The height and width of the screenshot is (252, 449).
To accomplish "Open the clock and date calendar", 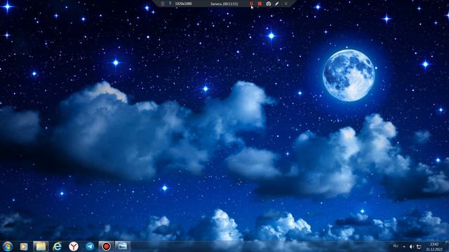I will pos(434,246).
